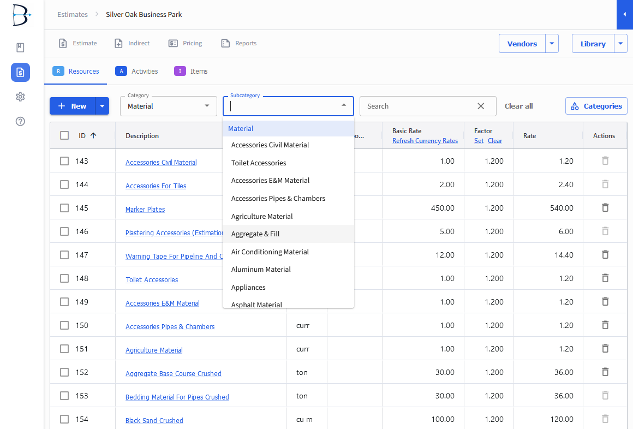633x435 pixels.
Task: Select all rows with the header checkbox
Action: (64, 135)
